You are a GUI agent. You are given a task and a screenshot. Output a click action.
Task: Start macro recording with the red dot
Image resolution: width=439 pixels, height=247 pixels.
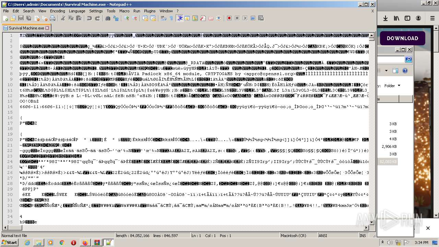(229, 18)
